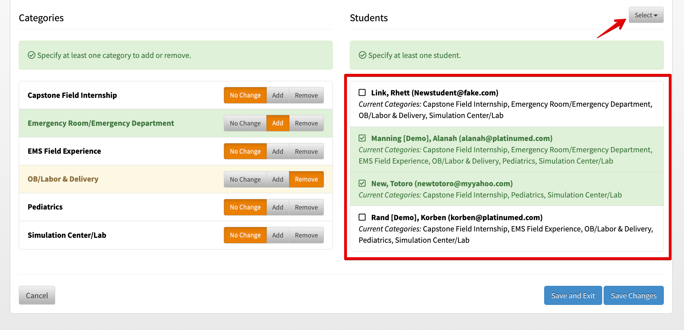Click the check icon beside student notice
This screenshot has height=330, width=684.
(363, 55)
